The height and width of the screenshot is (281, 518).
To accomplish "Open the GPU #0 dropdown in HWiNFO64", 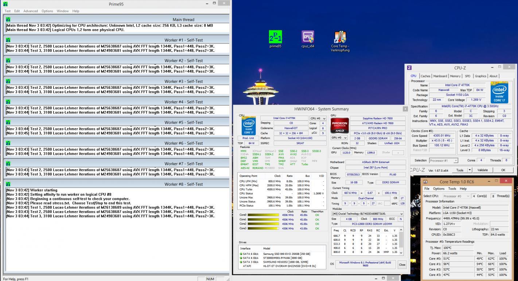I will (339, 138).
